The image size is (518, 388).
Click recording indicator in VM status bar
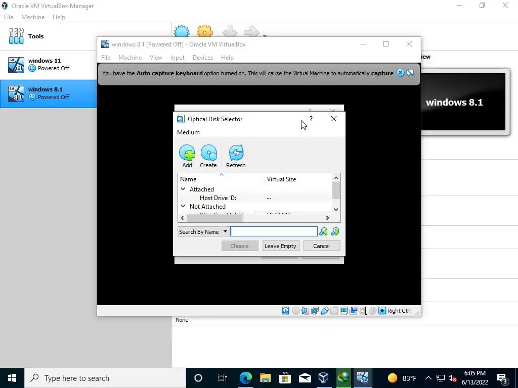(x=353, y=311)
